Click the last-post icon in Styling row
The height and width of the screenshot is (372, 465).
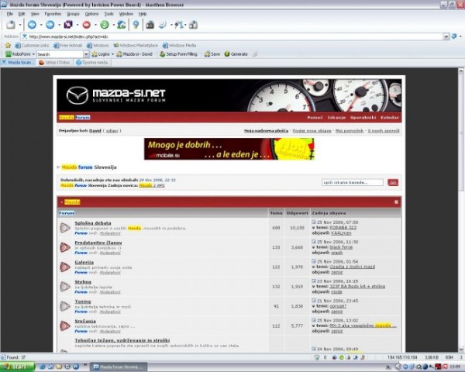click(314, 281)
